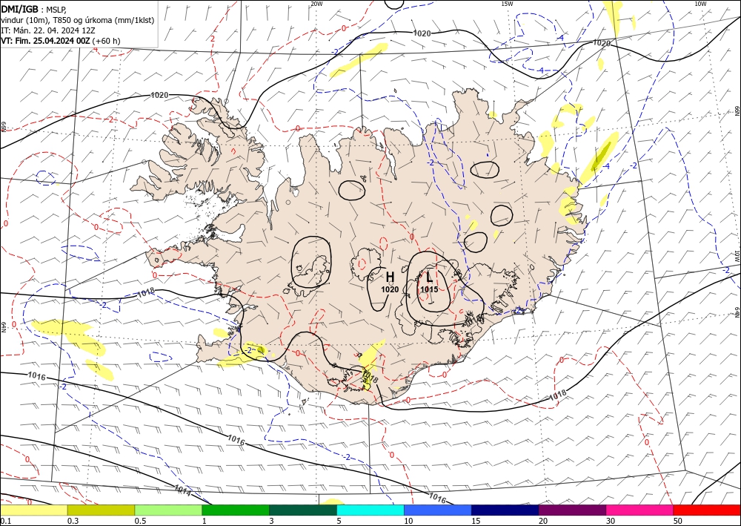The image size is (741, 526).
Task: Click the "L" low pressure marker
Action: coord(429,276)
